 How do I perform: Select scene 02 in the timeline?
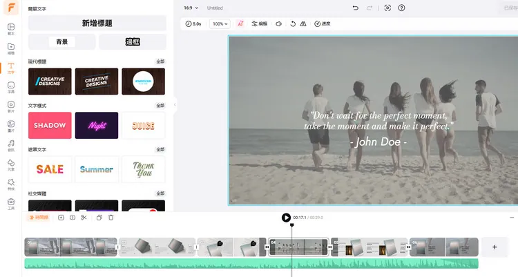(157, 247)
